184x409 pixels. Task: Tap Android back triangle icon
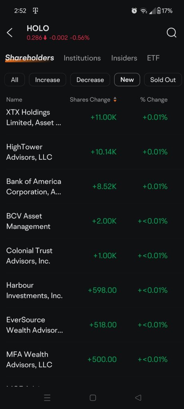pos(138,397)
